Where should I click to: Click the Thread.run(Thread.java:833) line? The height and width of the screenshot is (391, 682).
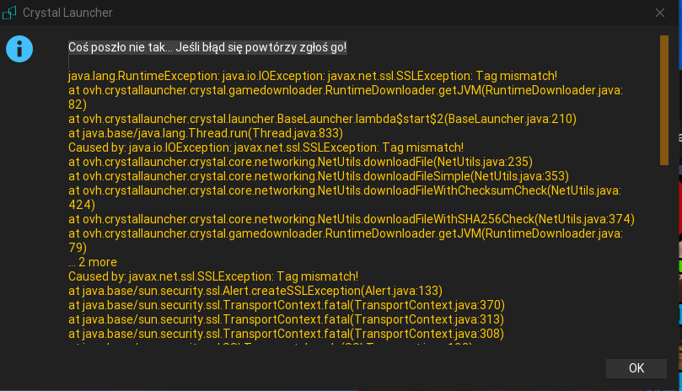click(212, 133)
